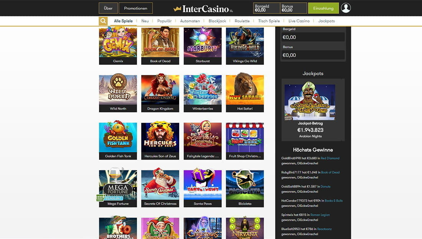Go to InterCasino home via logo
The image size is (422, 239).
203,9
